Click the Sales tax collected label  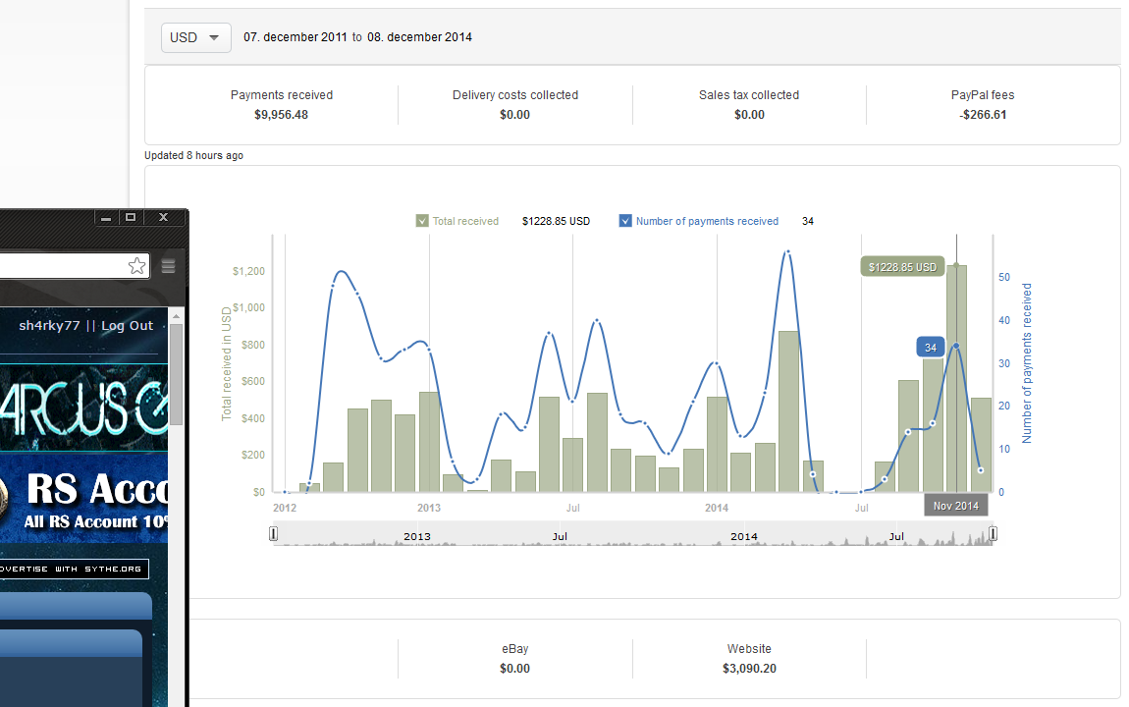tap(749, 95)
